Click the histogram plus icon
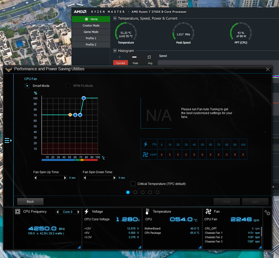 (120, 57)
